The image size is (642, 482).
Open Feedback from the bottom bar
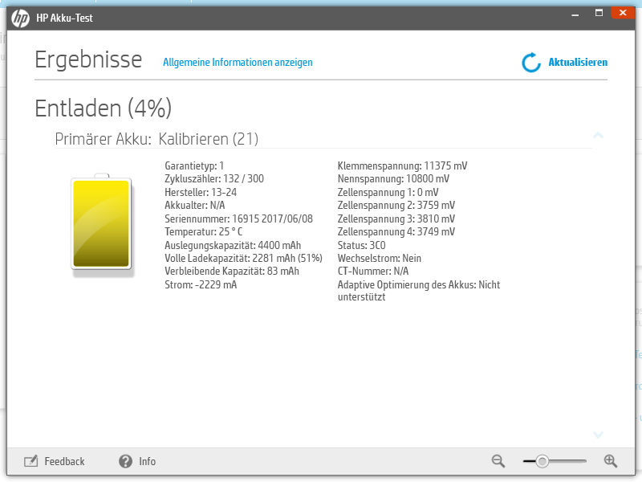tap(64, 461)
